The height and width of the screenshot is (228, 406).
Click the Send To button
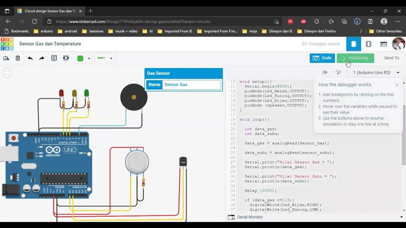[391, 58]
